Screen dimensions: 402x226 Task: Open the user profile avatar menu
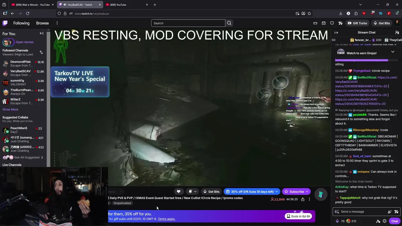(397, 23)
